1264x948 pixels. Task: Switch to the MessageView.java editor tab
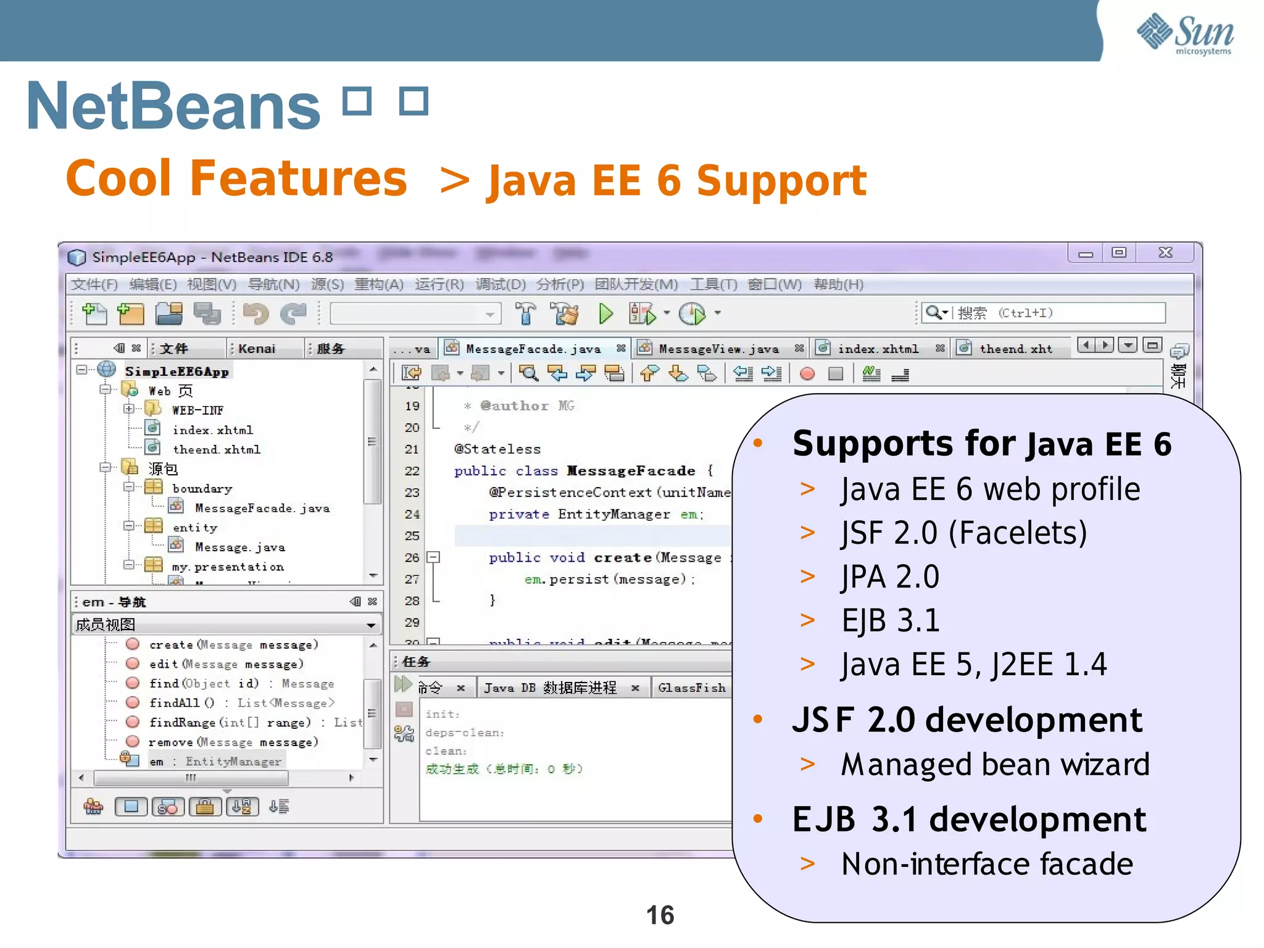pyautogui.click(x=718, y=349)
